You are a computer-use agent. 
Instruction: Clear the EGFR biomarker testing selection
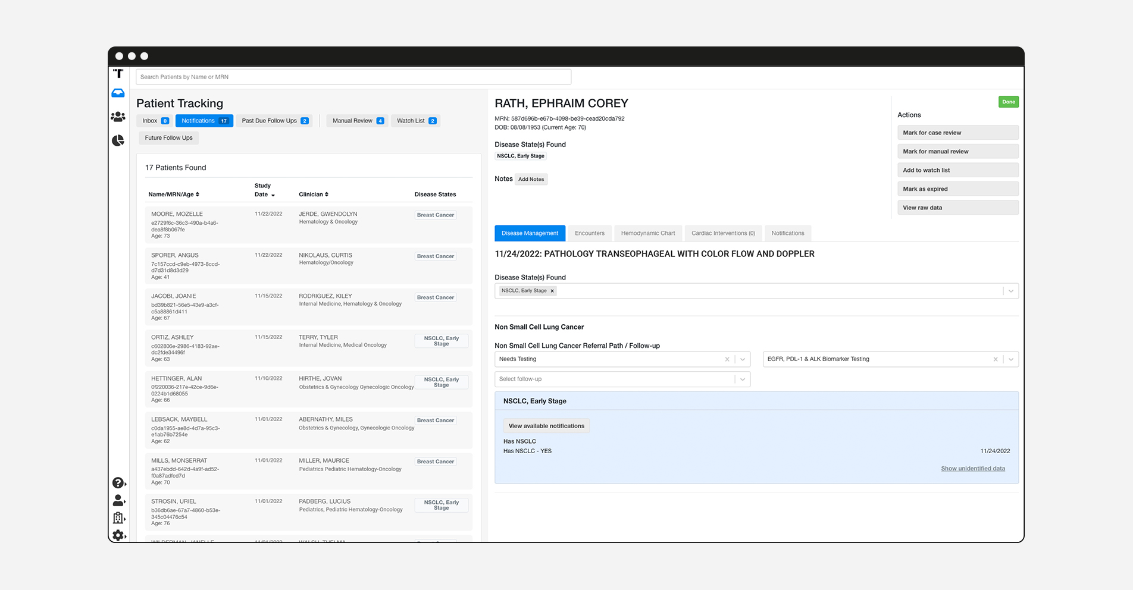point(995,359)
